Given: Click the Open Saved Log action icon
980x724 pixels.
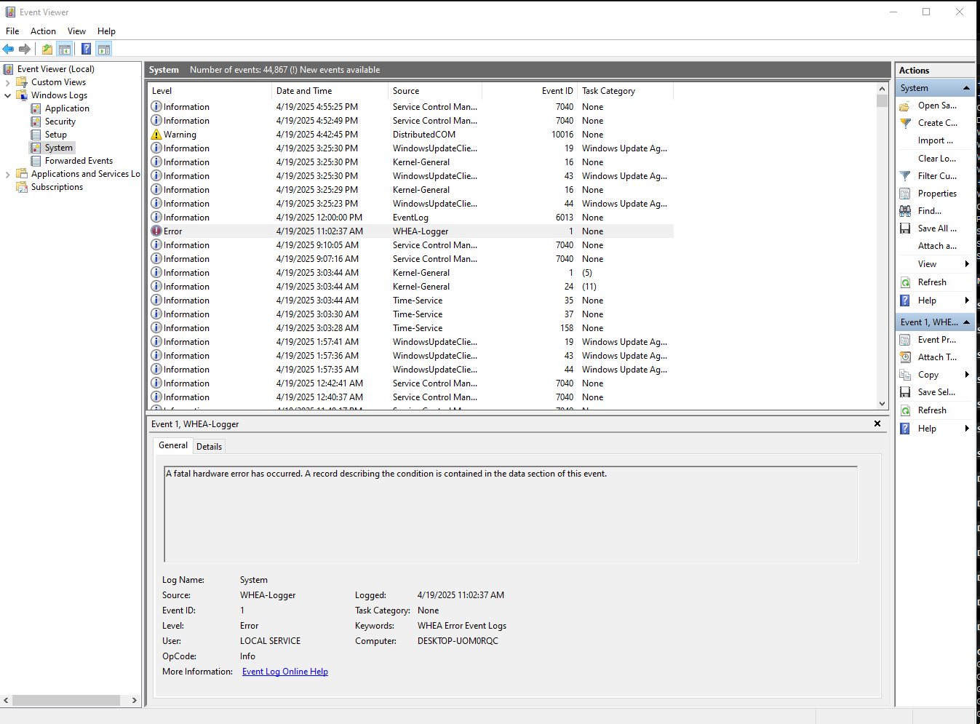Looking at the screenshot, I should pyautogui.click(x=905, y=106).
